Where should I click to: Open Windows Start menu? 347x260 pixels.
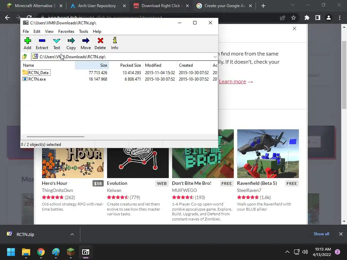(x=11, y=252)
